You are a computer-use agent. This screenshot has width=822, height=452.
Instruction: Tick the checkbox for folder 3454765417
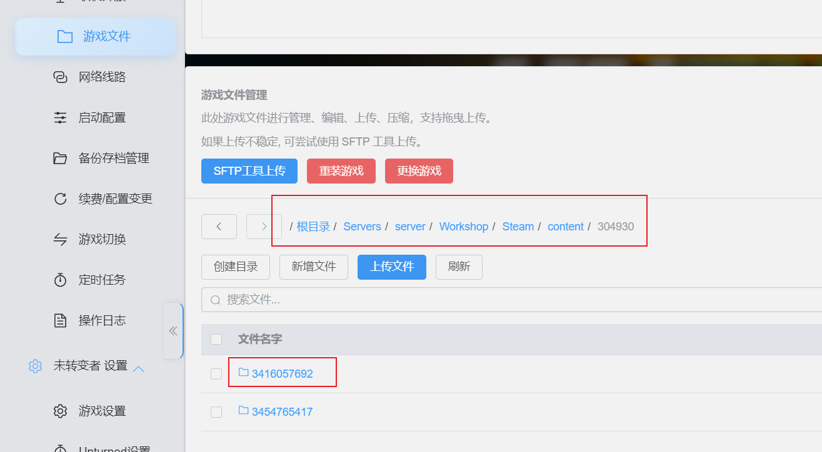pos(216,412)
